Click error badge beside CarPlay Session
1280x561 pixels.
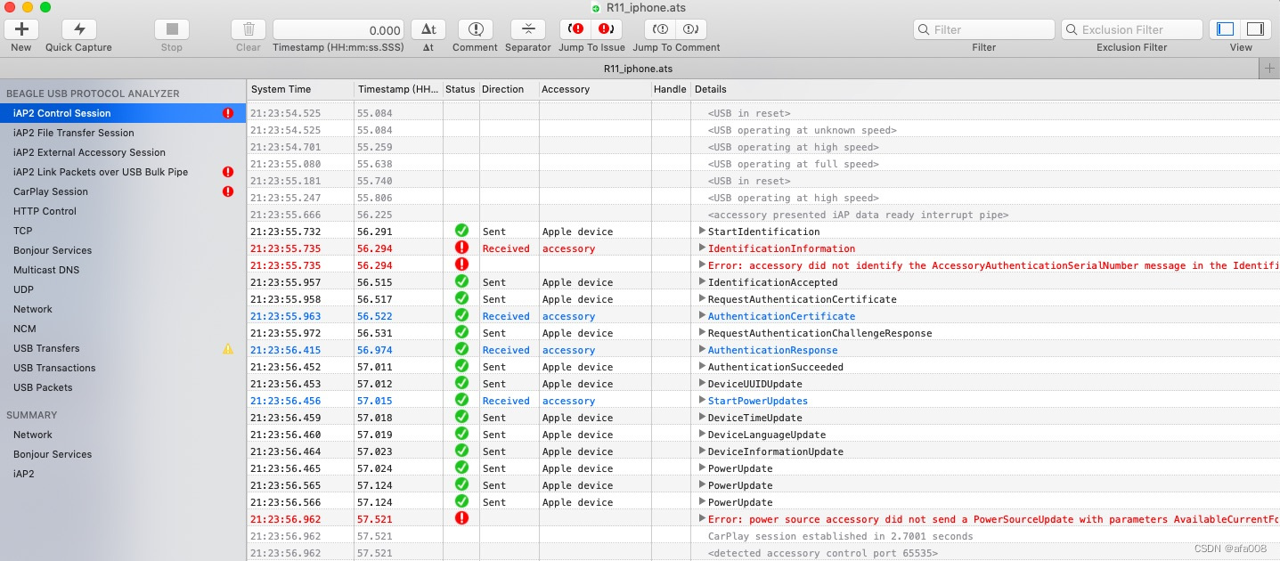point(228,191)
